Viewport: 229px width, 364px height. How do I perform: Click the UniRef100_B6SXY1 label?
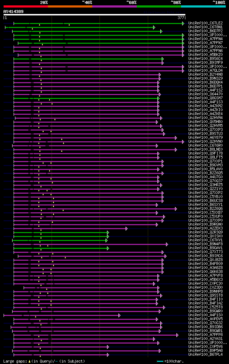tap(205, 205)
